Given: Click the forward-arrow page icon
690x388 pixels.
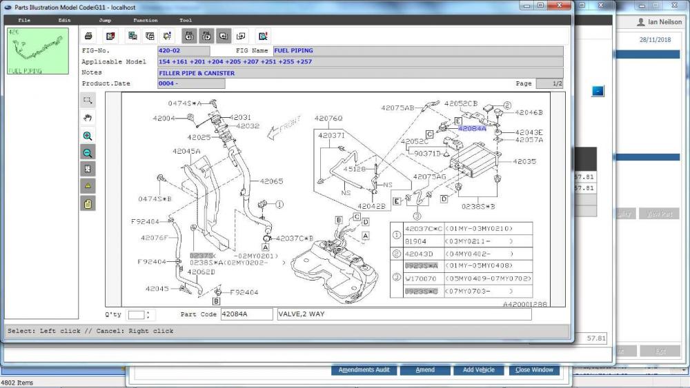Looking at the screenshot, I should (x=241, y=36).
